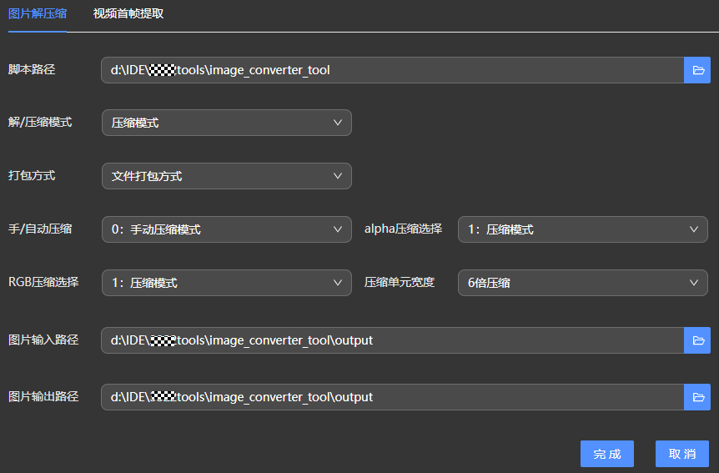Expand the 解/压缩模式 dropdown
This screenshot has width=719, height=473.
coord(226,123)
